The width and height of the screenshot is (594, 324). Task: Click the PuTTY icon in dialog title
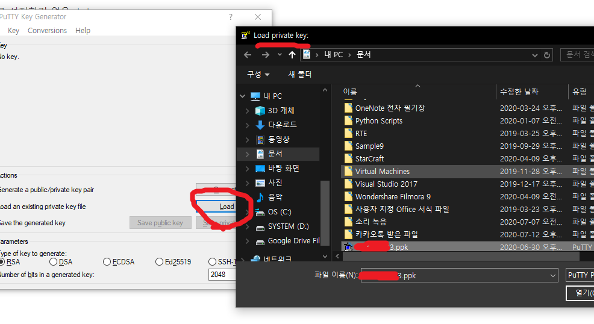(x=245, y=35)
